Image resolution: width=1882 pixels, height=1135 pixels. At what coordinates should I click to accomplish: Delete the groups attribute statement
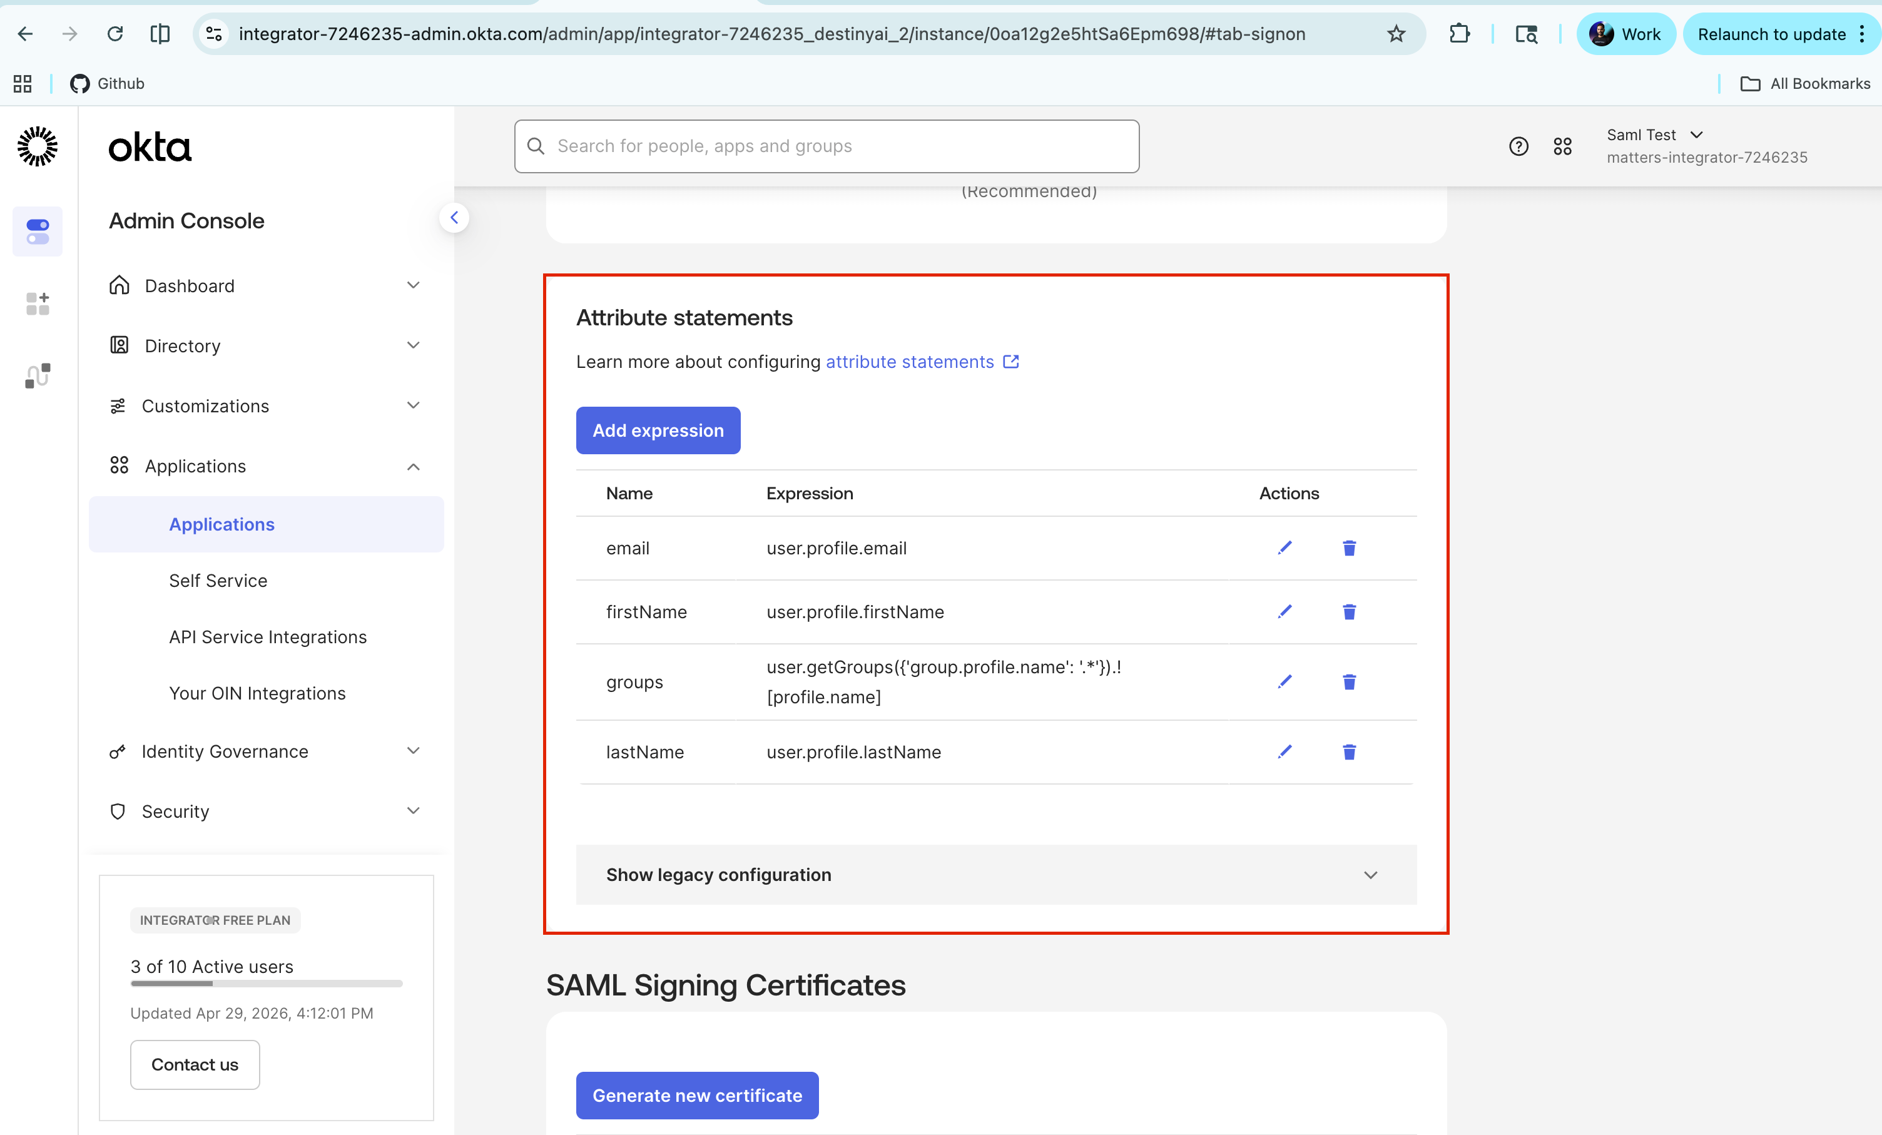(x=1349, y=681)
